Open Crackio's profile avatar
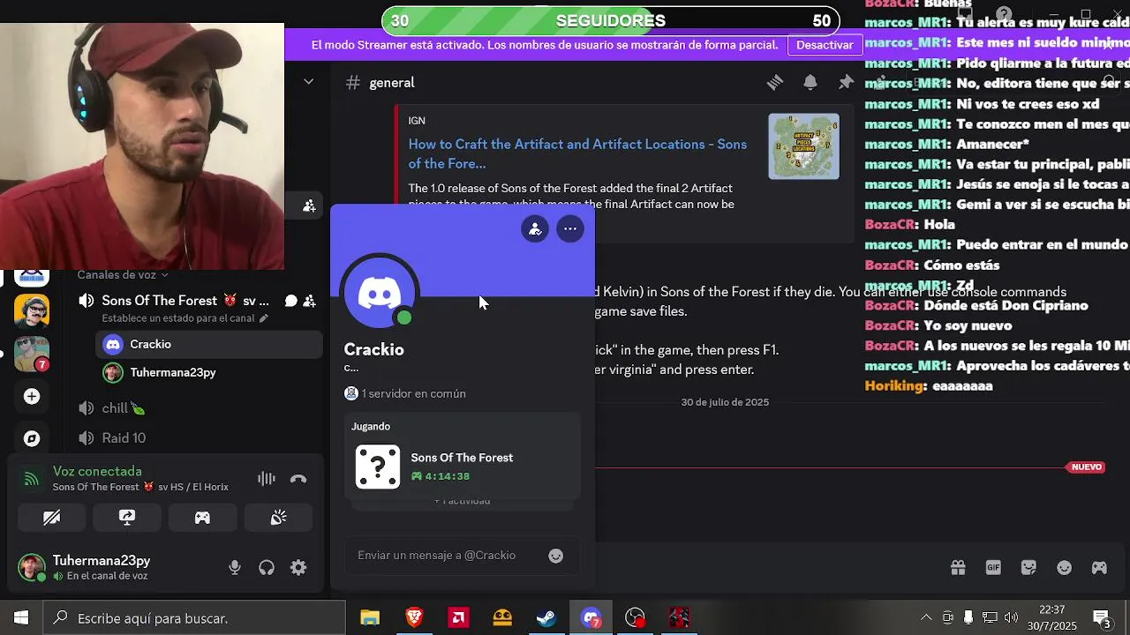Viewport: 1130px width, 635px height. pos(380,295)
